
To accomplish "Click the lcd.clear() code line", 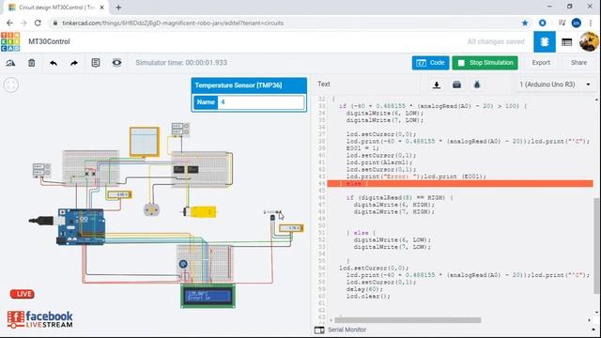I will tap(368, 297).
